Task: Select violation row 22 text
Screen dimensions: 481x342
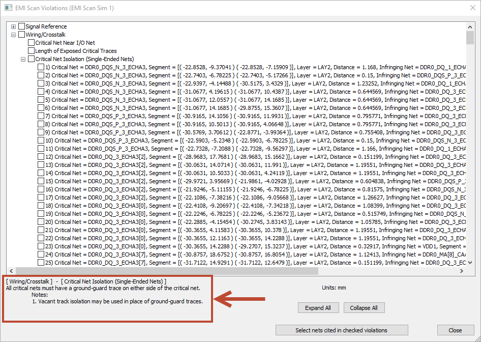Action: [x=255, y=238]
